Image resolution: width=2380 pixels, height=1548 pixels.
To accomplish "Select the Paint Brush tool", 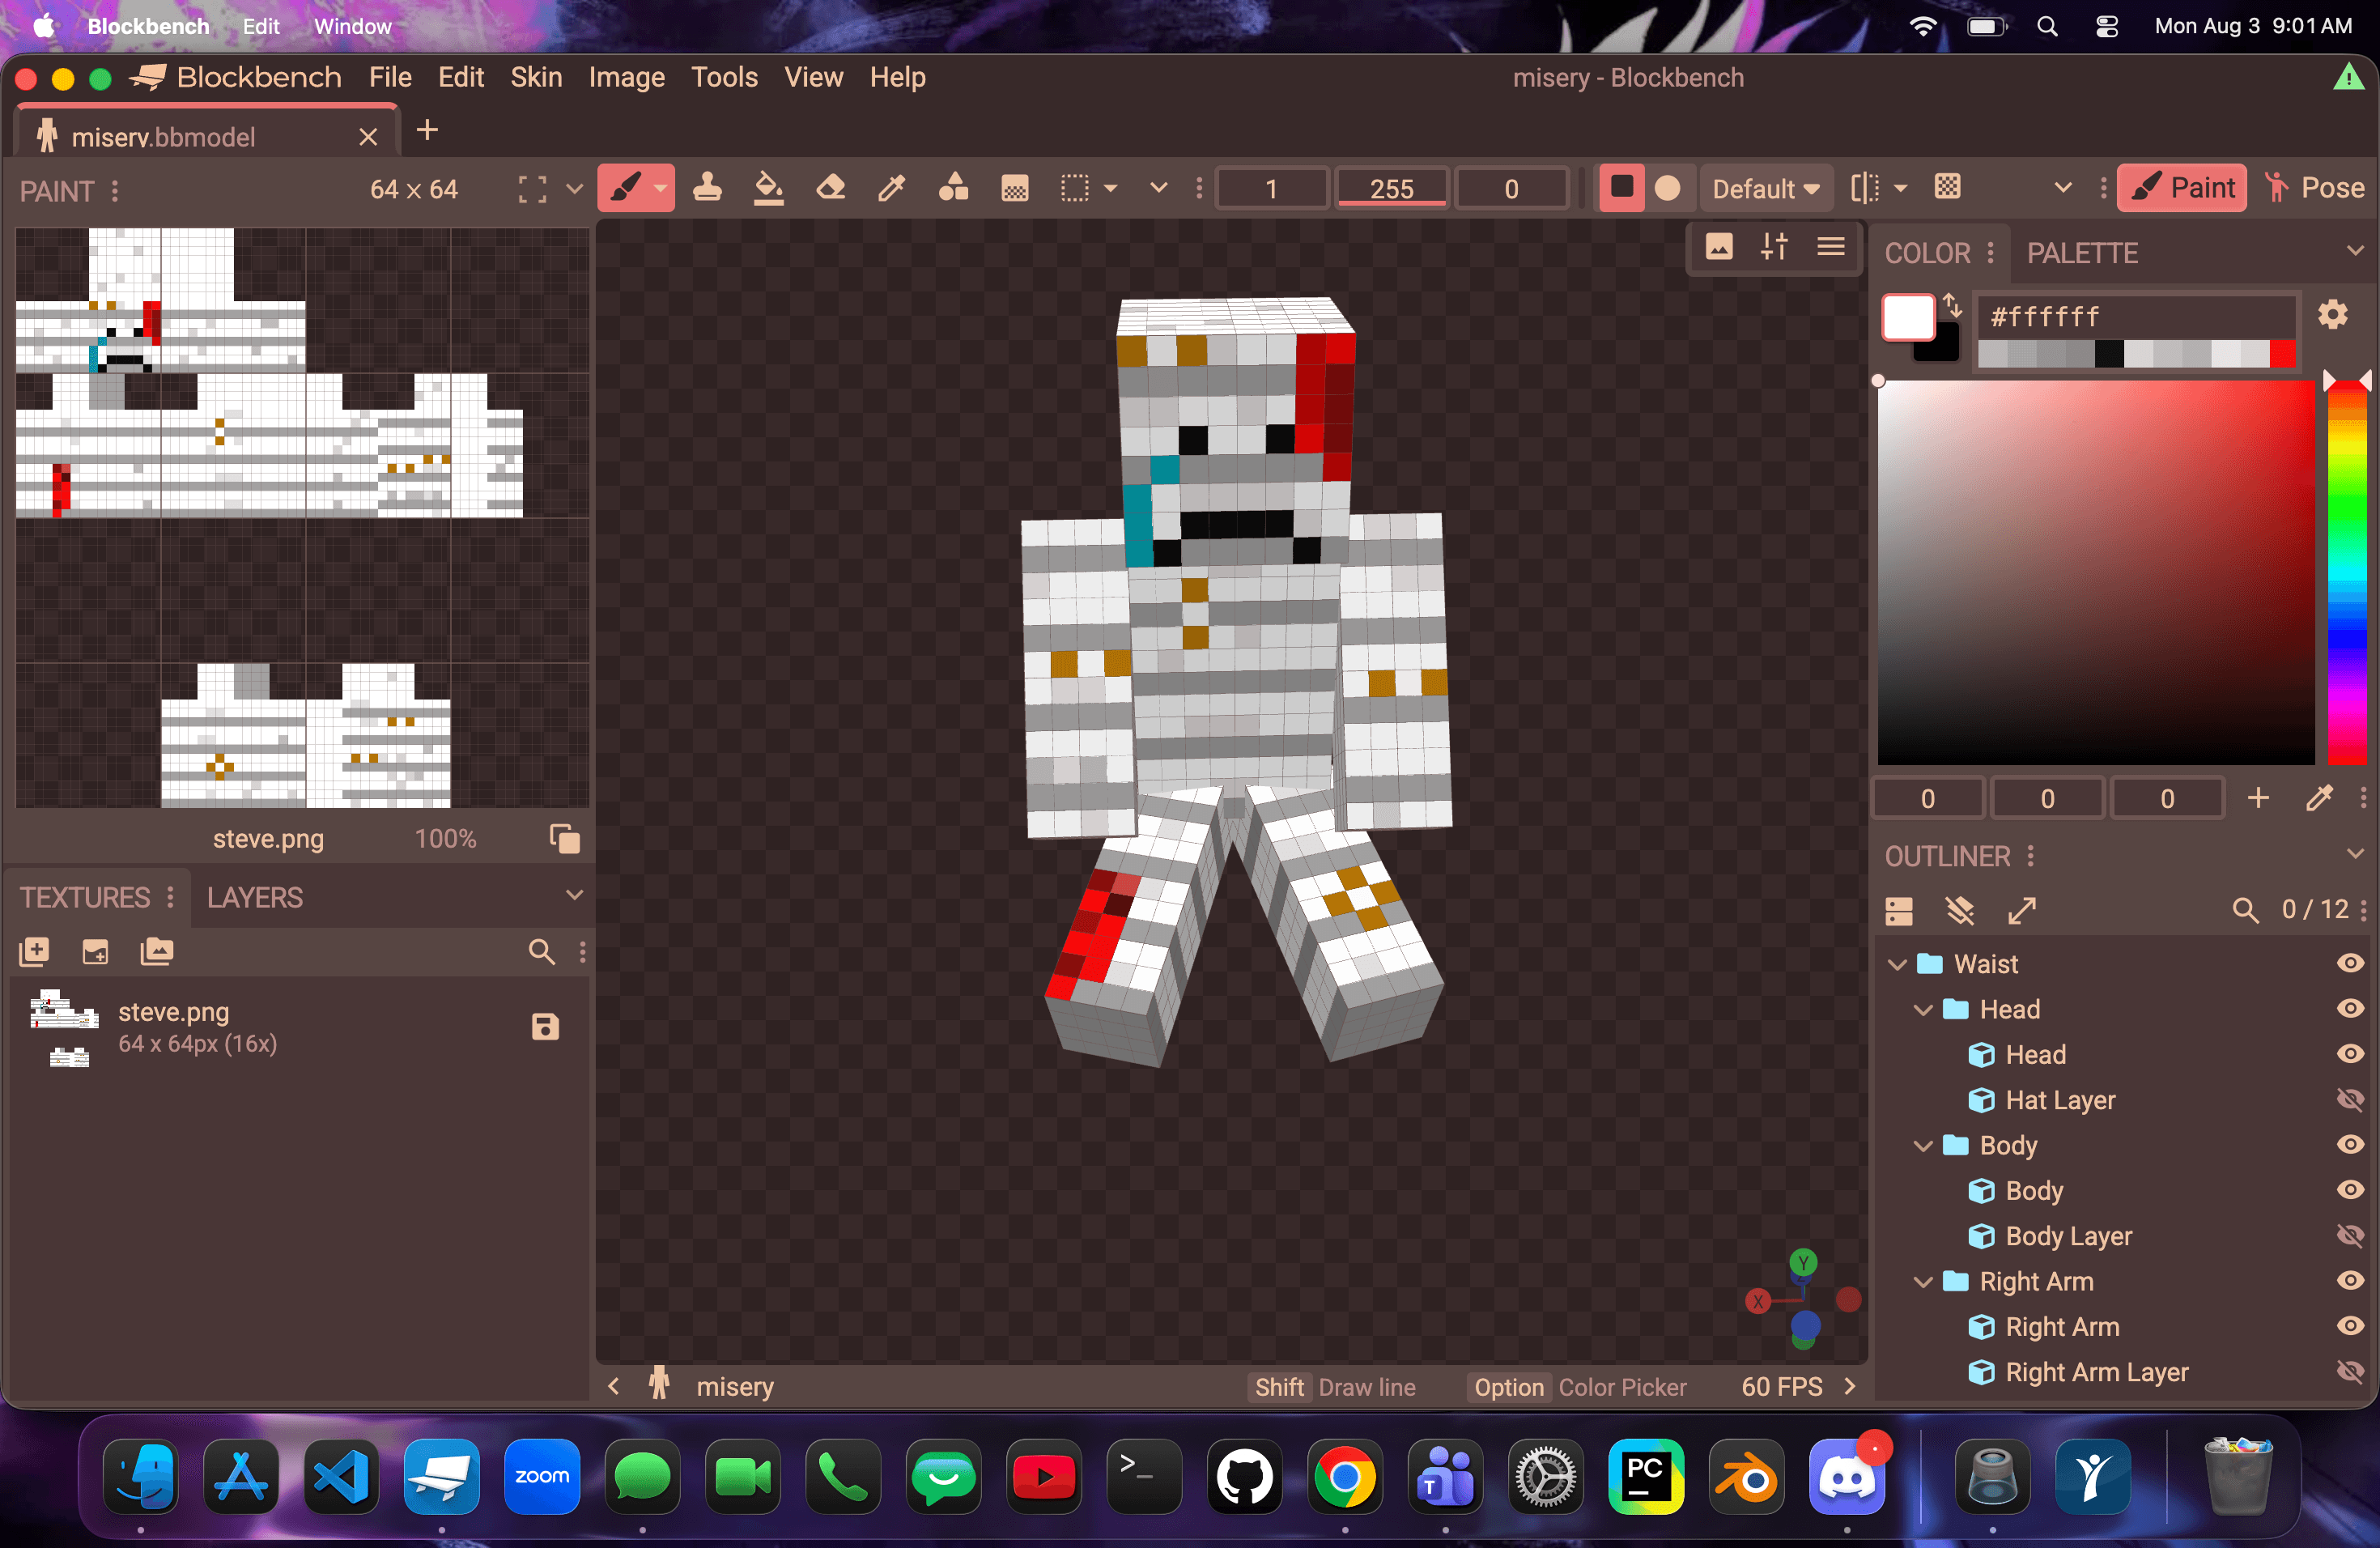I will 626,188.
